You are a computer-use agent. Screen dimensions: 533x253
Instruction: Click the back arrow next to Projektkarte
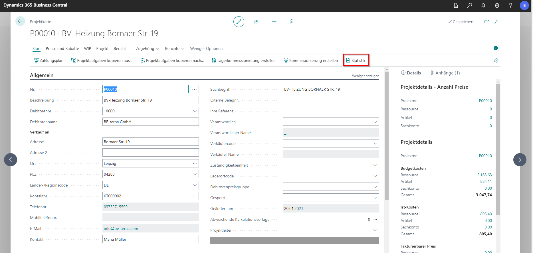20,21
